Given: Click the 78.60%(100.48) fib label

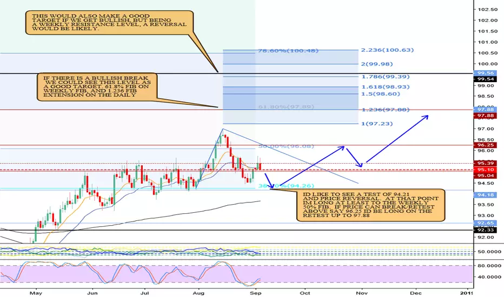Looking at the screenshot, I should click(x=288, y=50).
